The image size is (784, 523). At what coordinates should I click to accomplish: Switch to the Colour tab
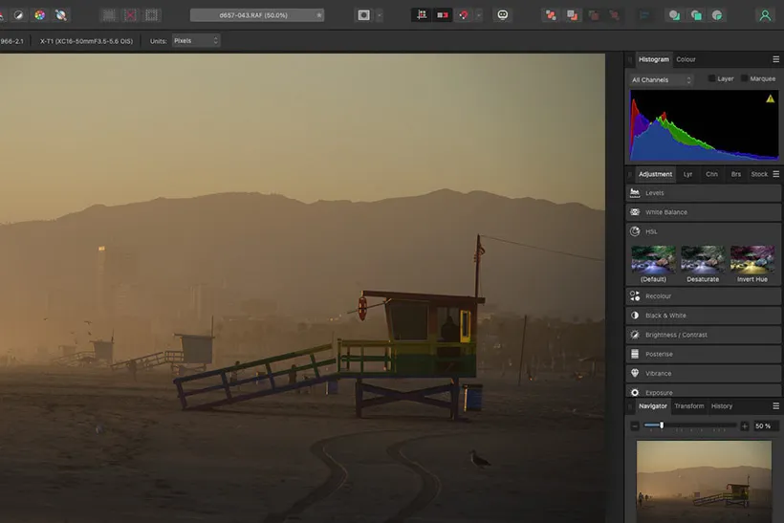[x=686, y=59]
